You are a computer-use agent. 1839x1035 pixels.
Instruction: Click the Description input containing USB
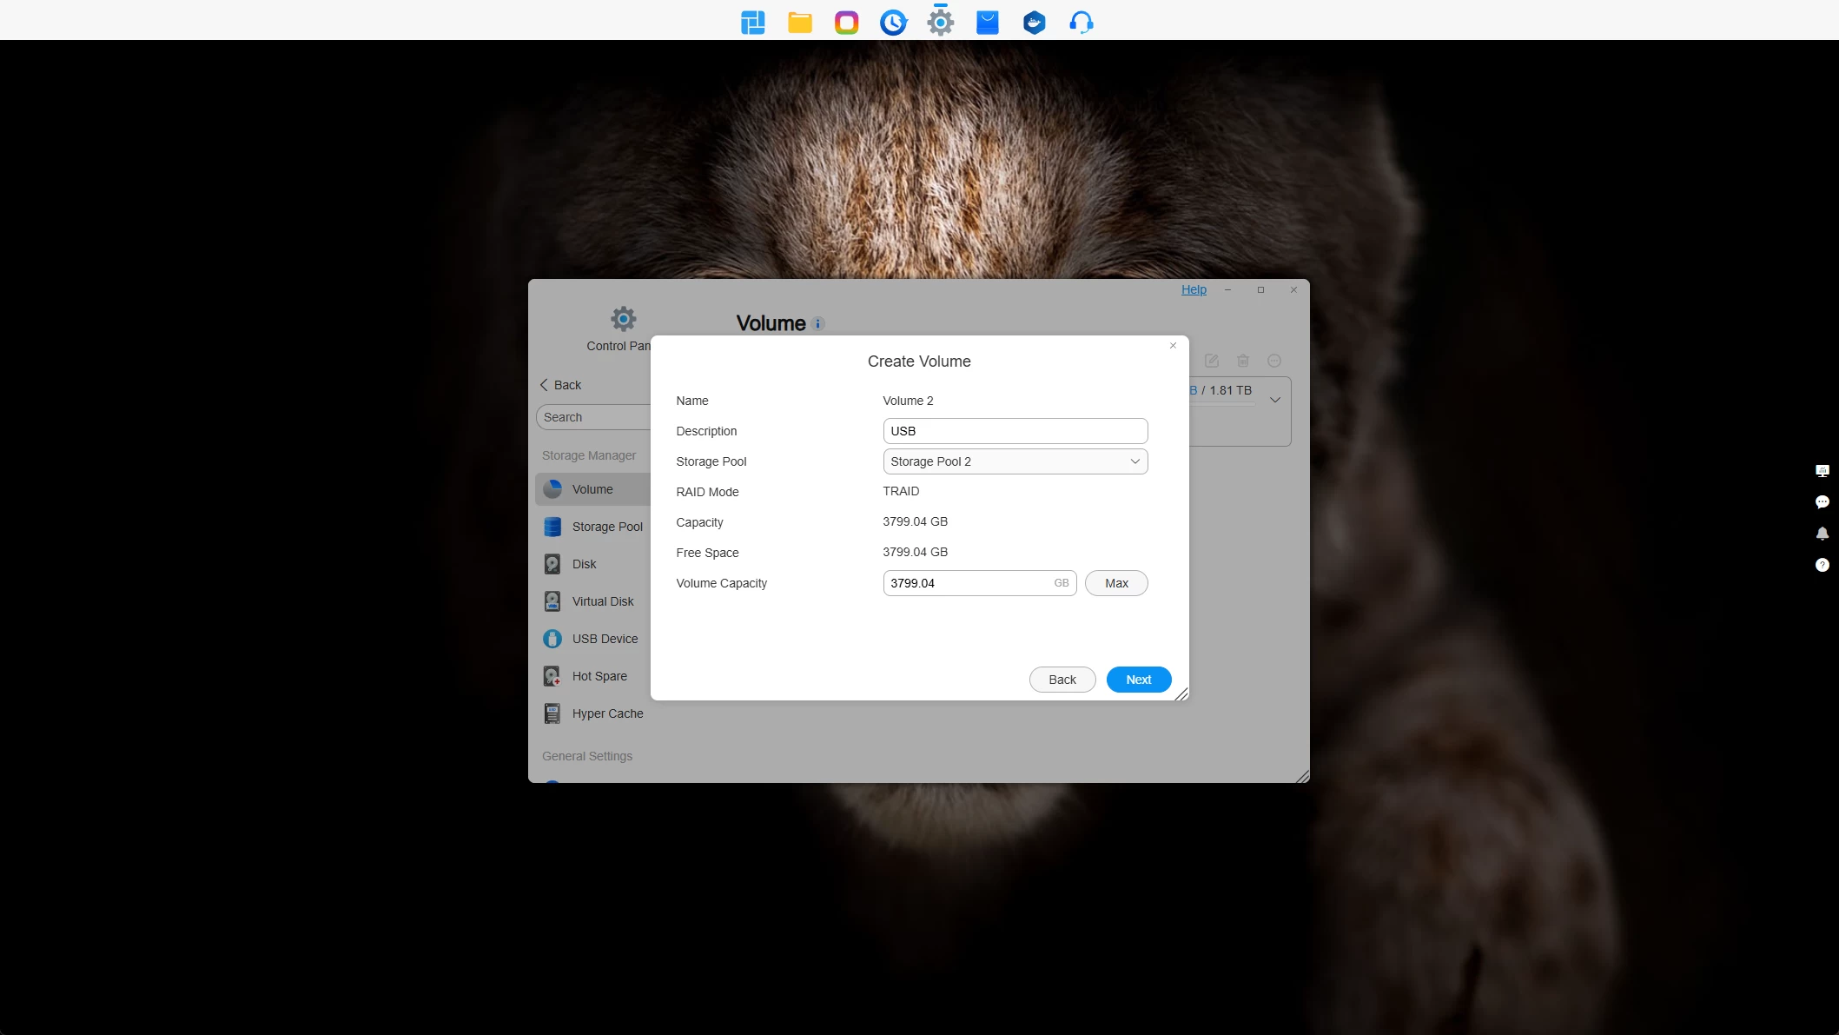pyautogui.click(x=1015, y=431)
